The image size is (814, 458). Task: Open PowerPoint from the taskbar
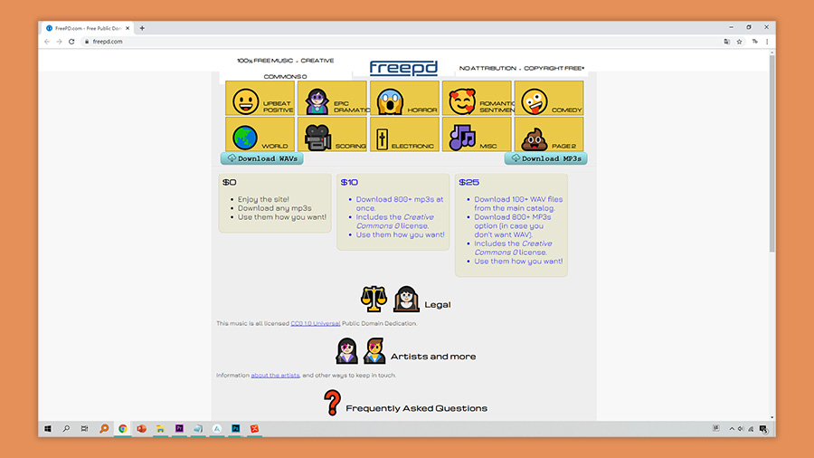tap(141, 428)
